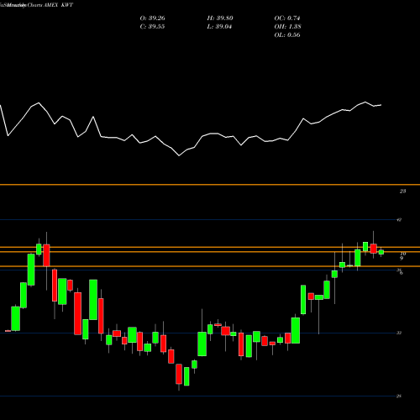
Task: Click the 'O: 39.26' open price value
Action: 153,18
